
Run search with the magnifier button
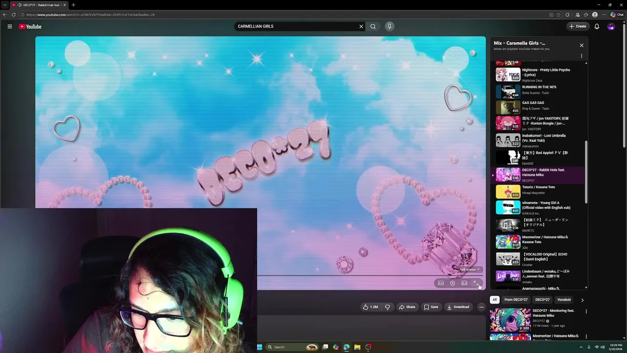373,26
